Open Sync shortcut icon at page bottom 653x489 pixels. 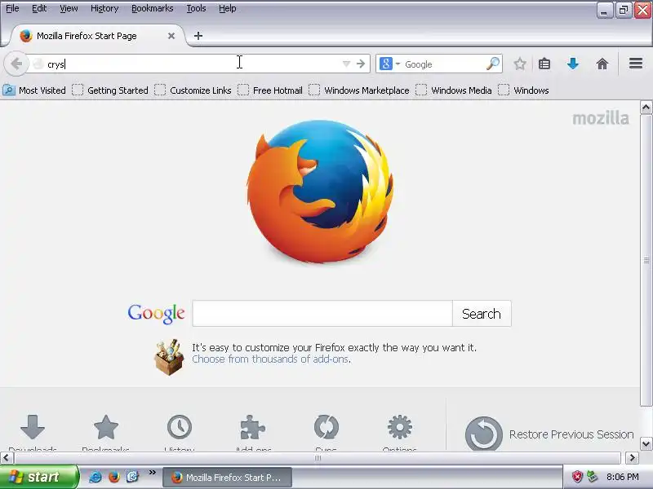(326, 429)
